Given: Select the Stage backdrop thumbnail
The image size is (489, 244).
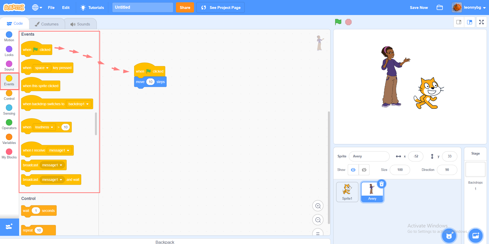Looking at the screenshot, I should pyautogui.click(x=475, y=169).
